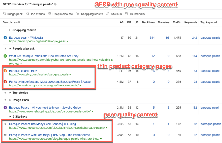Open the Baroque pearls | Etsy result link
Screen dimensions: 222x143
[x=23, y=71]
